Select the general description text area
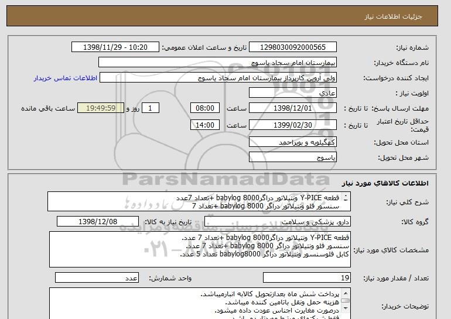The height and width of the screenshot is (319, 451). [x=199, y=202]
